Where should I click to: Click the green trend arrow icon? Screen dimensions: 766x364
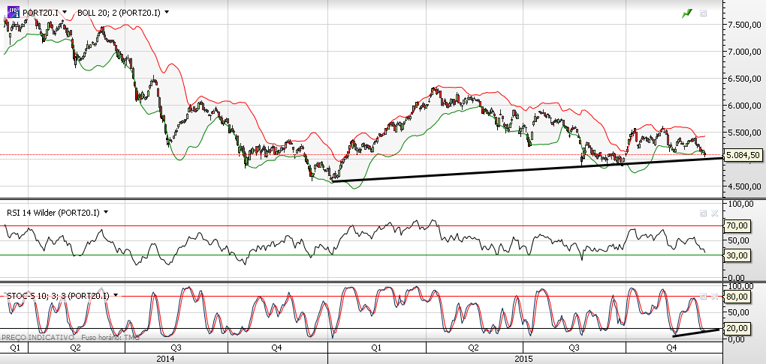pos(688,13)
